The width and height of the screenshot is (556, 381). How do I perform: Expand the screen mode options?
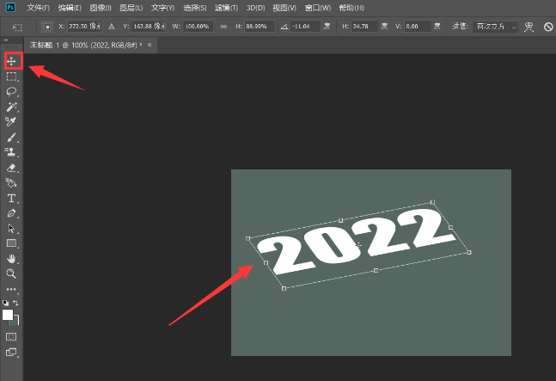click(x=12, y=352)
